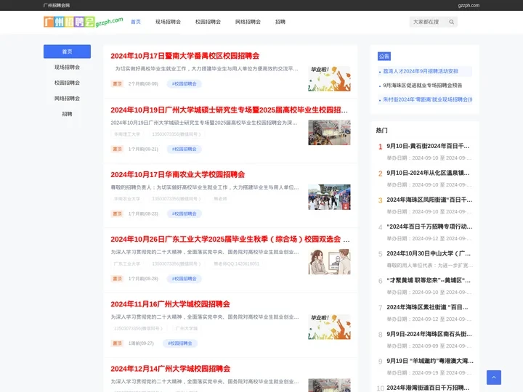
Task: Click the #校园招聘会 tag under 华南农业大学 article
Action: [184, 213]
